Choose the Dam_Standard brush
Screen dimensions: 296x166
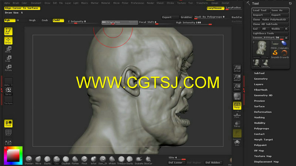(x=103, y=160)
